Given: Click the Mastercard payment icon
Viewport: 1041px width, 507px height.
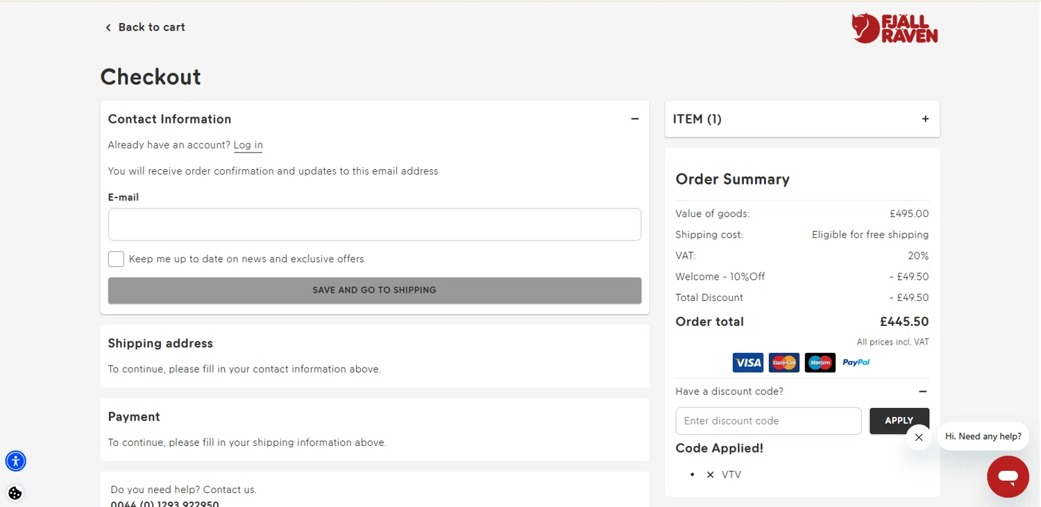Looking at the screenshot, I should pyautogui.click(x=784, y=362).
